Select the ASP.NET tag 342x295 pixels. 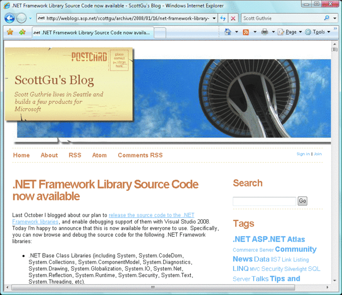pyautogui.click(x=269, y=239)
